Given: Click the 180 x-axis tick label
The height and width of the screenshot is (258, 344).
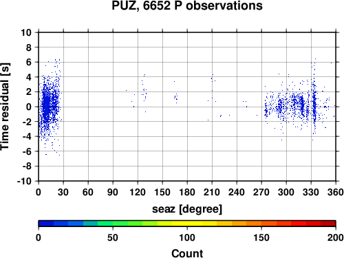Looking at the screenshot, I should [187, 192].
